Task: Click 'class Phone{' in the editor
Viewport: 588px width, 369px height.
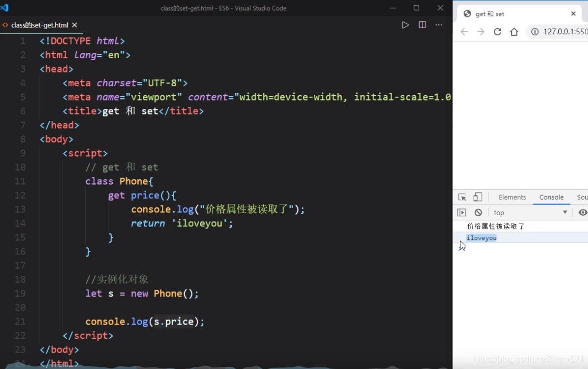Action: pyautogui.click(x=119, y=181)
